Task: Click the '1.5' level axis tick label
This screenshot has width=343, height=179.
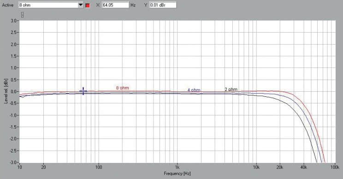Action: click(13, 56)
